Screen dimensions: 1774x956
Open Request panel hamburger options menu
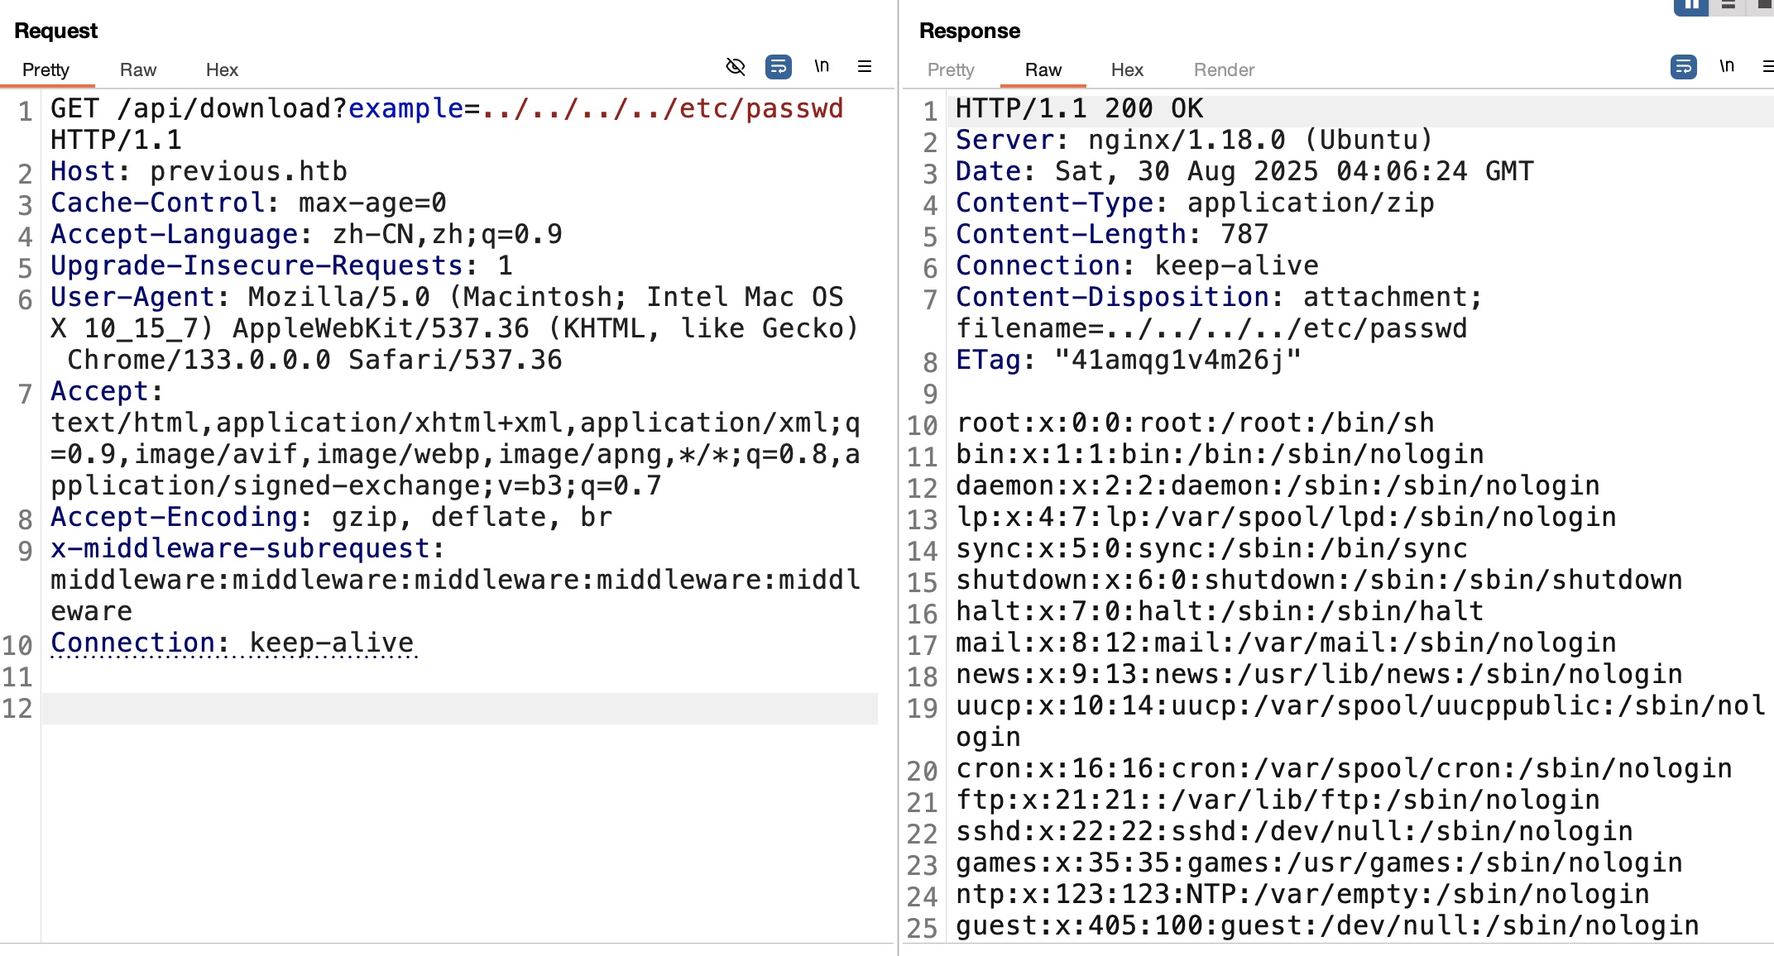(x=864, y=66)
